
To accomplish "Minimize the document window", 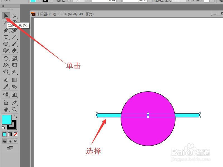I will click(215, 14).
